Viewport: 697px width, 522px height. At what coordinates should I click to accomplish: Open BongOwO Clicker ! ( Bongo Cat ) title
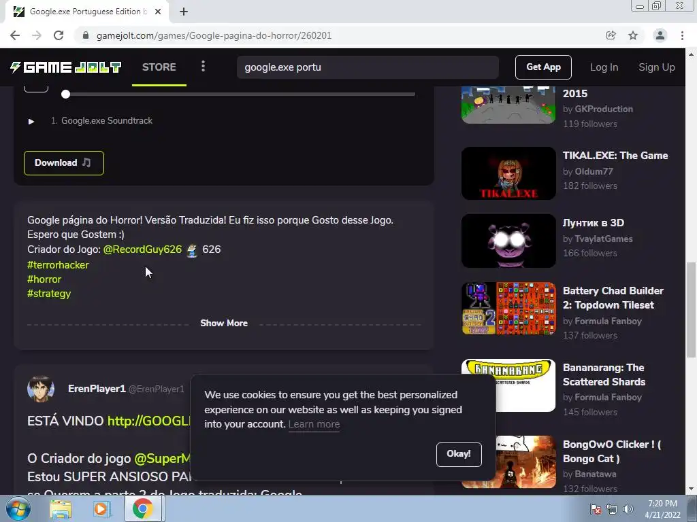coord(612,451)
